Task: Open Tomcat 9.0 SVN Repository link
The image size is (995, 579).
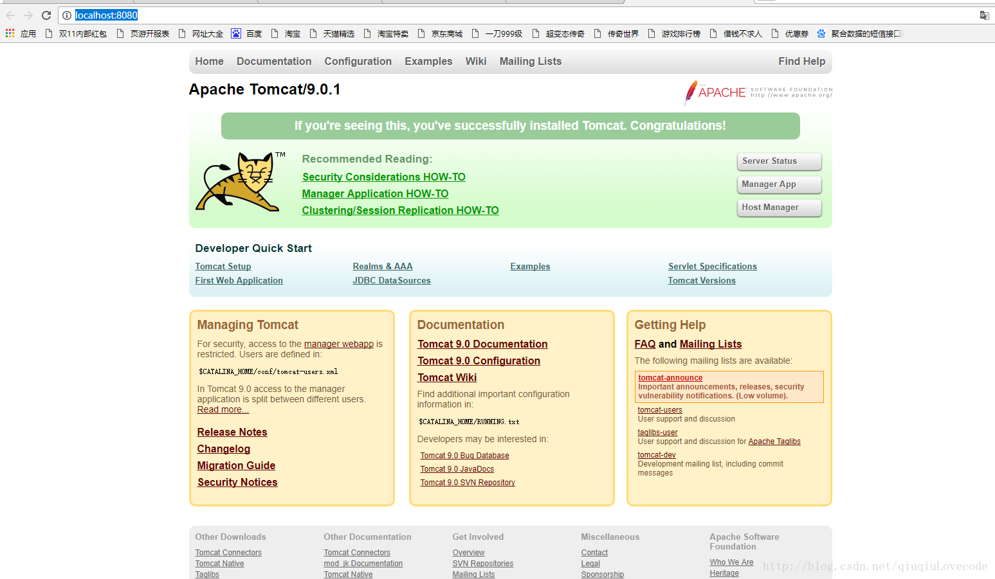Action: [x=468, y=483]
